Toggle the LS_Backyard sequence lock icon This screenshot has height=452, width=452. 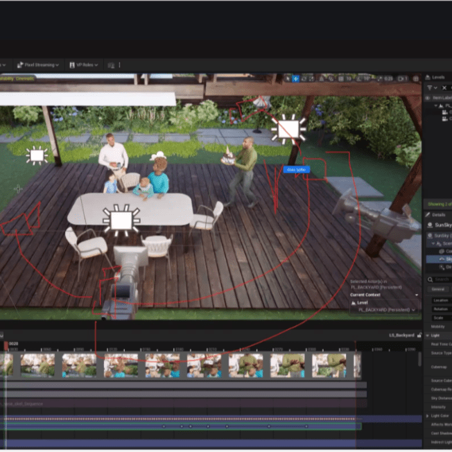419,336
